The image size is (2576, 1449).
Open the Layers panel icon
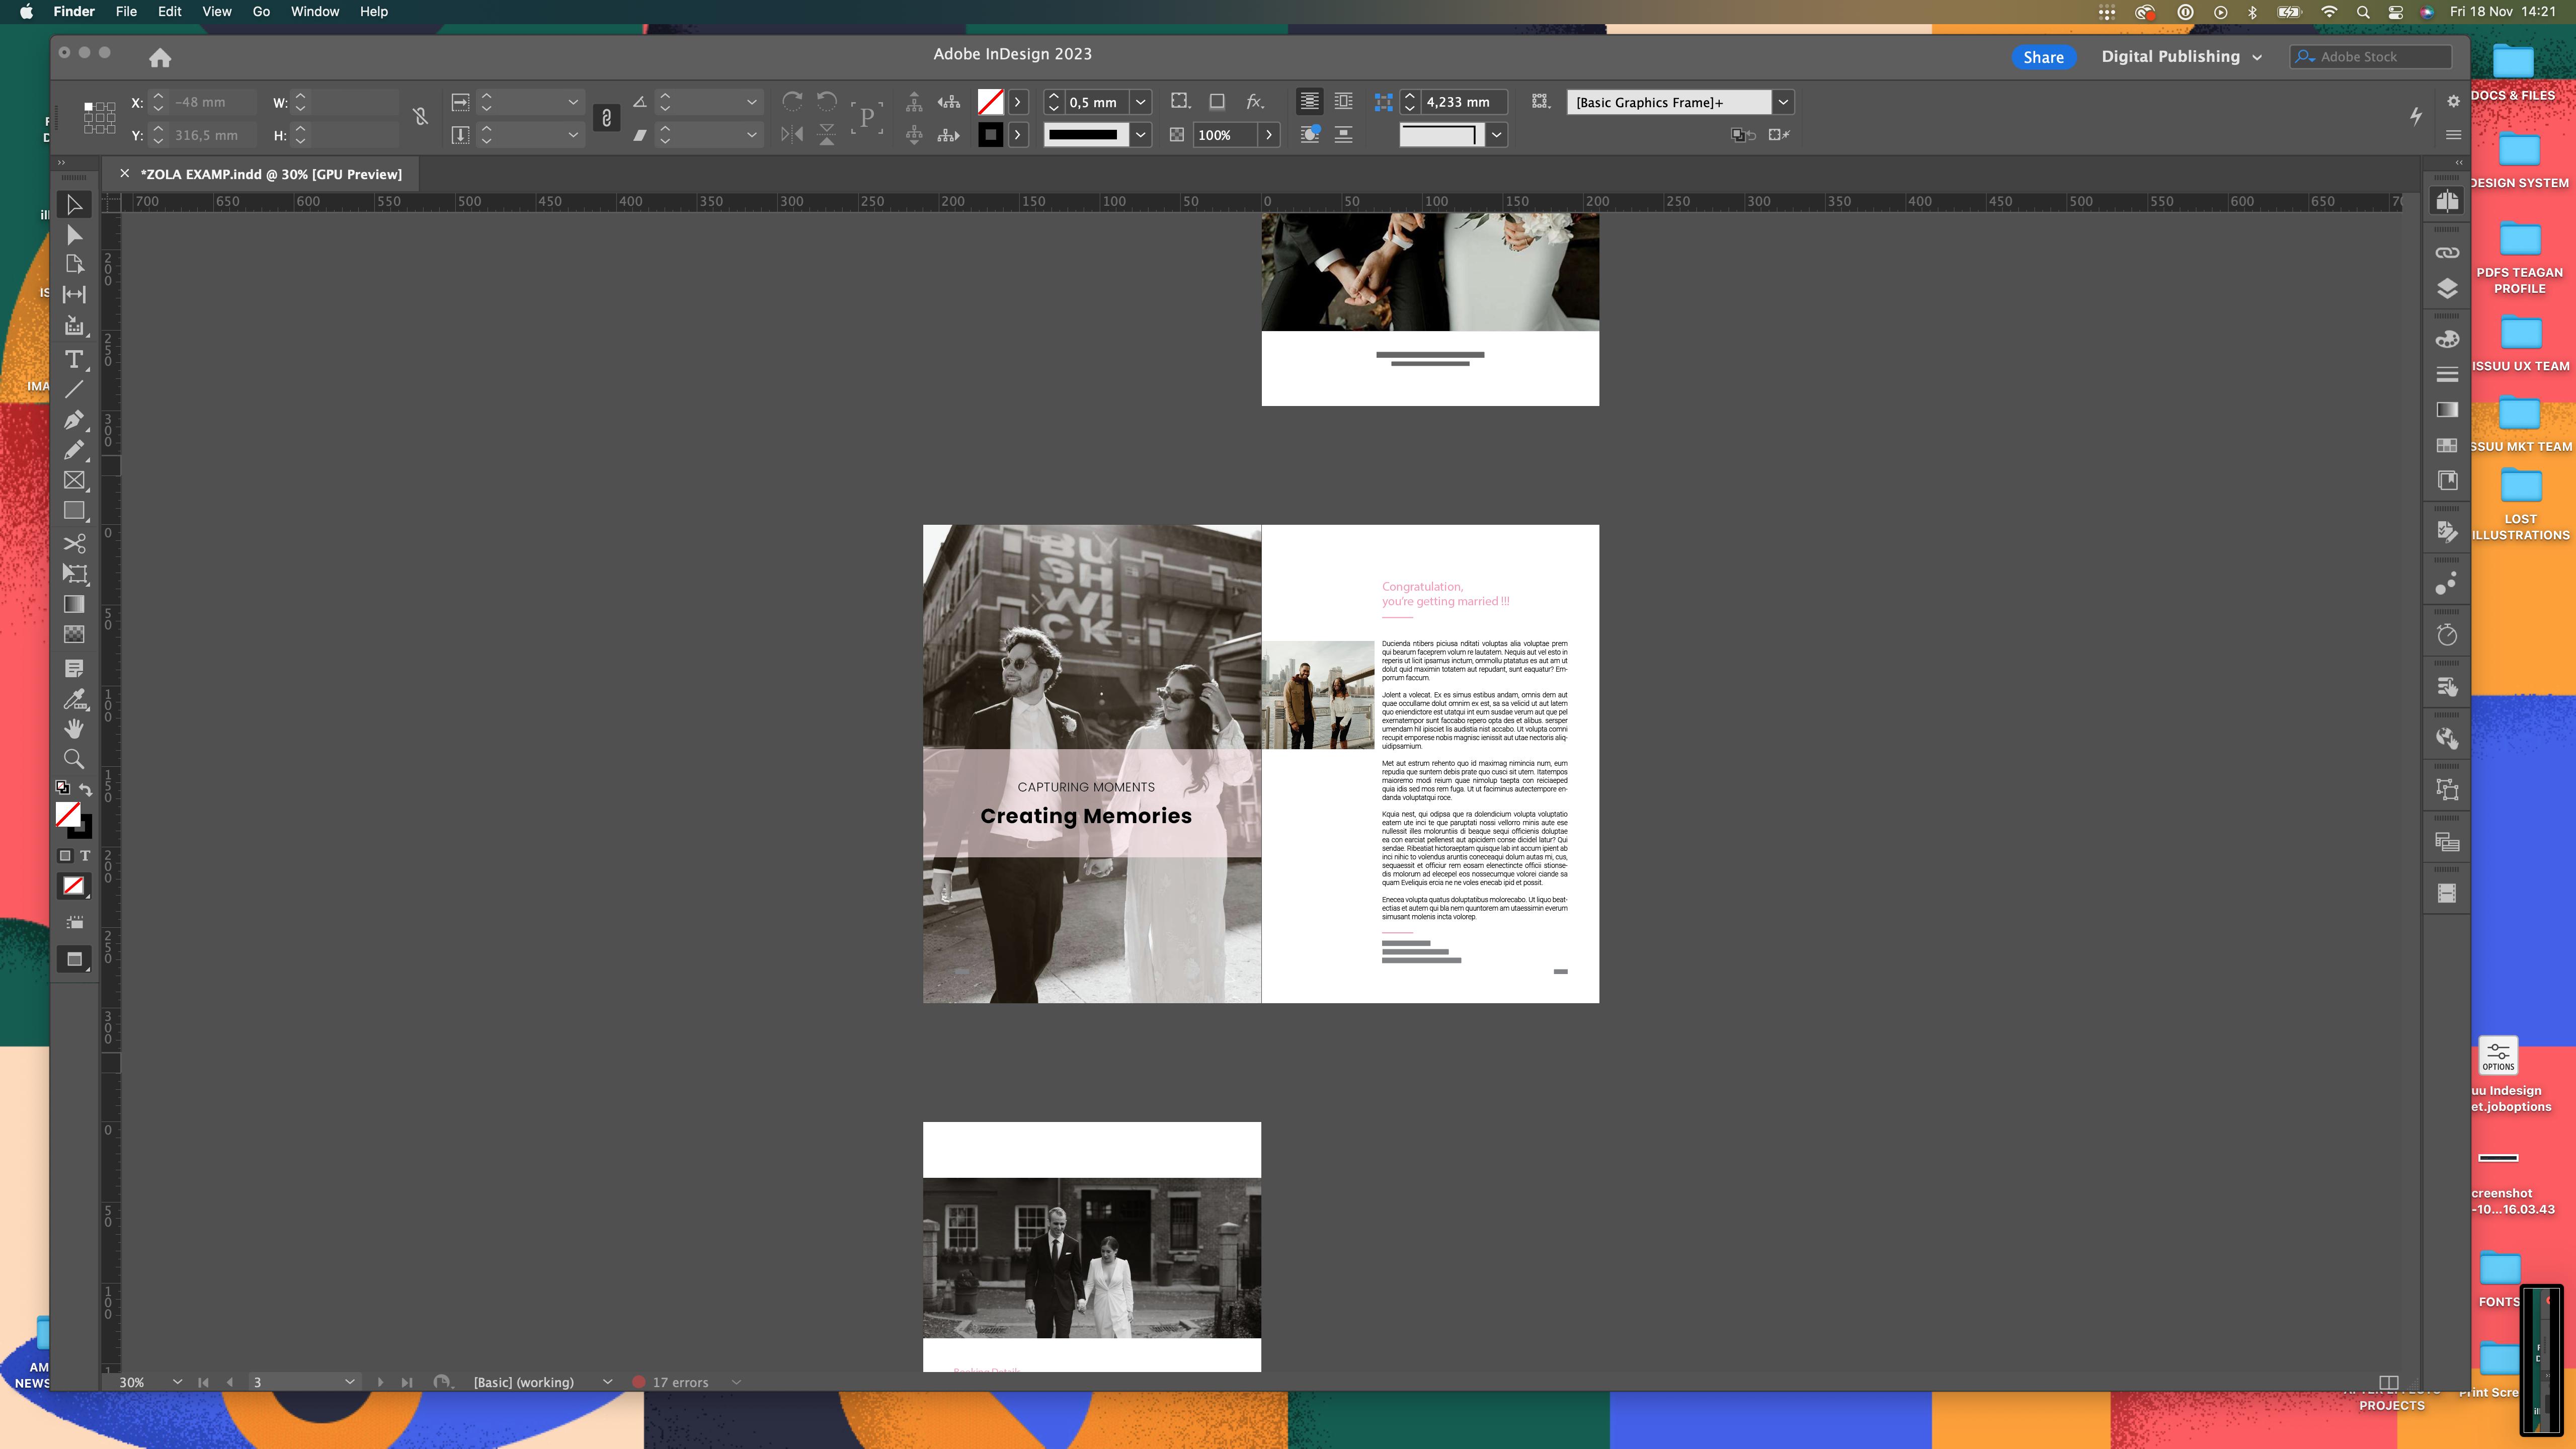pos(2447,289)
